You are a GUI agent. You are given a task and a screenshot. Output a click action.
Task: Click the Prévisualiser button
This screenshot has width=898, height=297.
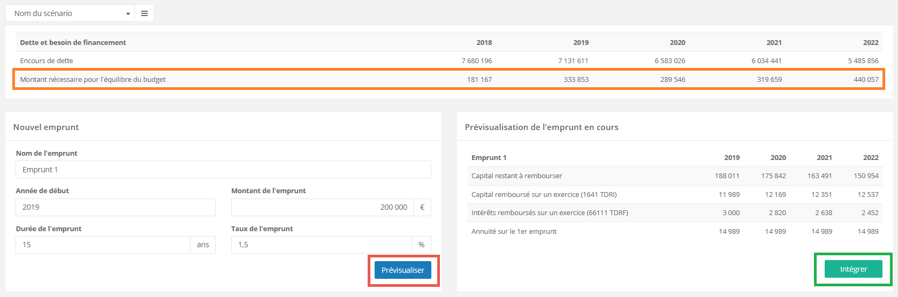pyautogui.click(x=402, y=270)
